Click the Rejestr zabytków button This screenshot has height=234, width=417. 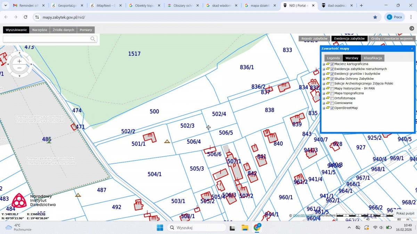314,38
